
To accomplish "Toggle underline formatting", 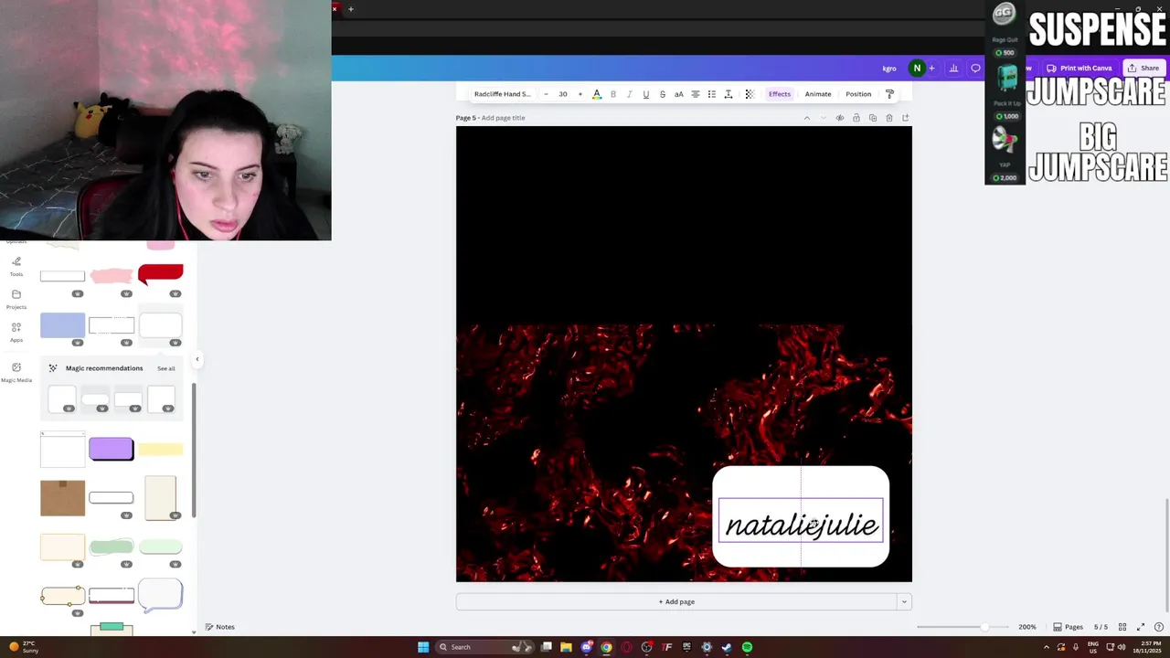I will coord(646,94).
